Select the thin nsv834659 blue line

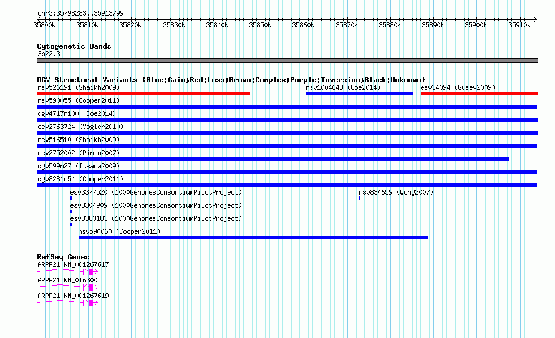(x=448, y=198)
